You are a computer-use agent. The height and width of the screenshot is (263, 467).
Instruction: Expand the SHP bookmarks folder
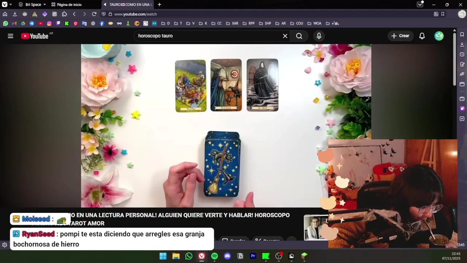coord(265,23)
